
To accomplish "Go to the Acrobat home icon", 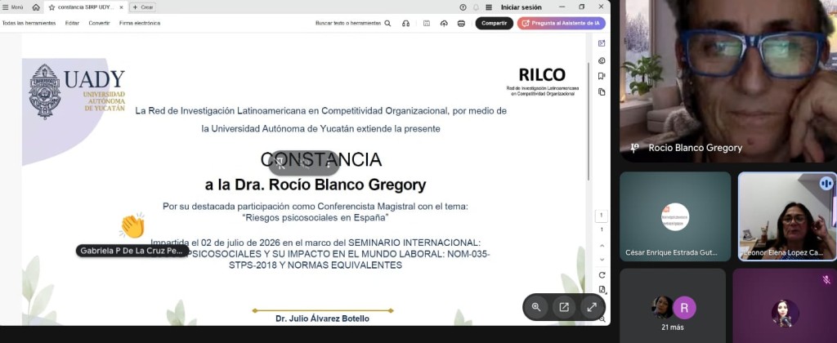I will tap(36, 7).
